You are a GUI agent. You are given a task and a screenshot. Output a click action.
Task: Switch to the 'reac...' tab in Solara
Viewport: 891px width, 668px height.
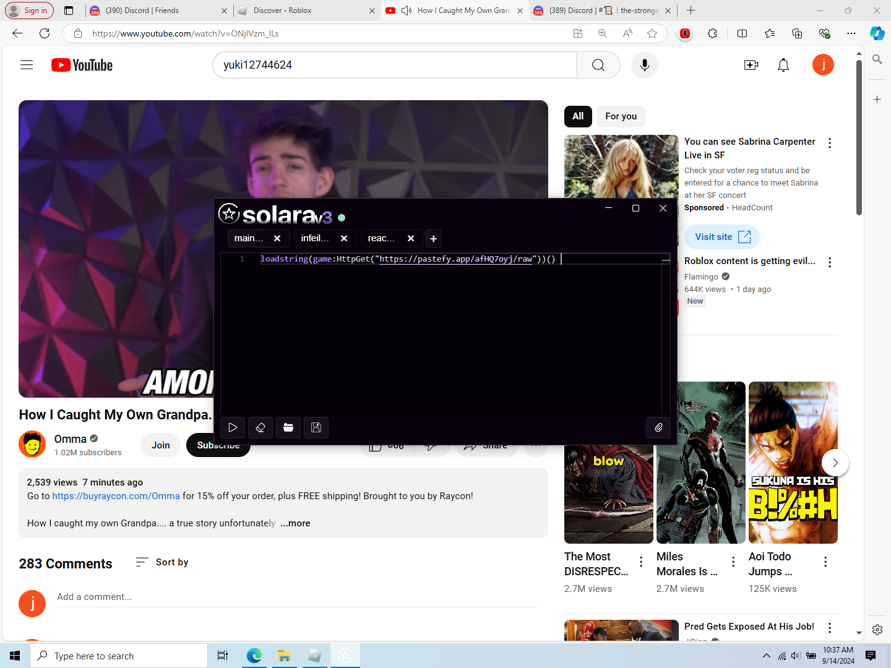coord(381,238)
